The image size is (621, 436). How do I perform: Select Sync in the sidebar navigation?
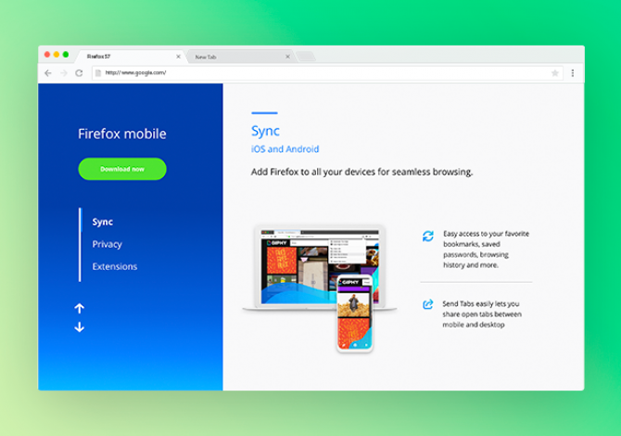coord(103,222)
